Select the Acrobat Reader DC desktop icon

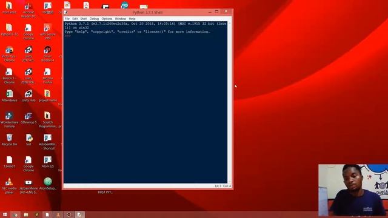(x=28, y=10)
